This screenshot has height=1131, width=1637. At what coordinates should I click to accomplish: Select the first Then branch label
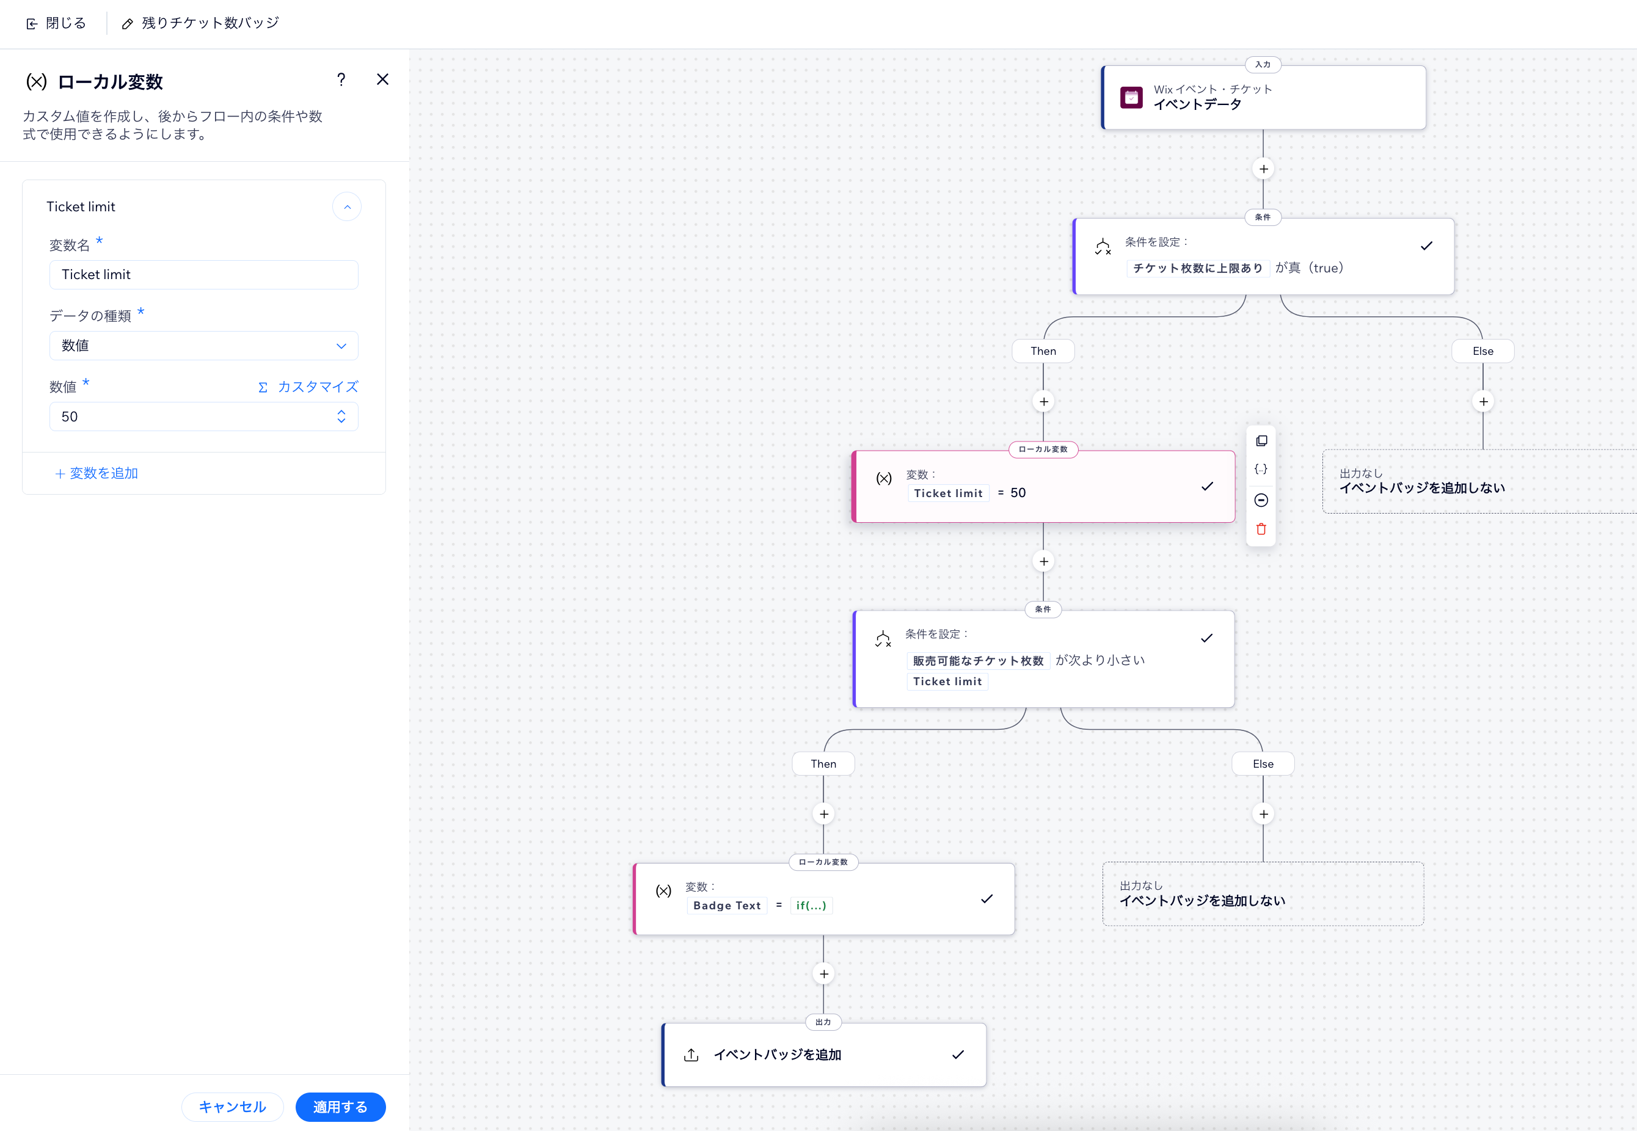pyautogui.click(x=1043, y=352)
